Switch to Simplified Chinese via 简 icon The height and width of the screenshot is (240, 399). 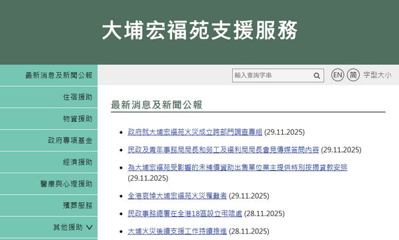(353, 75)
